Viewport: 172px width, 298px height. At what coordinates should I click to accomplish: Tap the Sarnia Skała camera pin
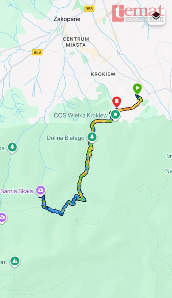pos(40,190)
